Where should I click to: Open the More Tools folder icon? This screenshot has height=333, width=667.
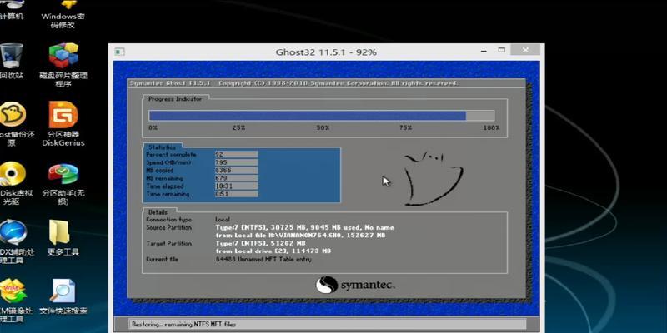point(63,237)
